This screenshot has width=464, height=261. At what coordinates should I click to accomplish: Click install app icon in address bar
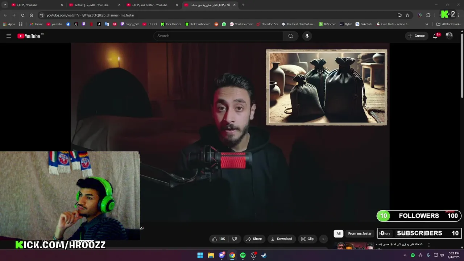(399, 15)
